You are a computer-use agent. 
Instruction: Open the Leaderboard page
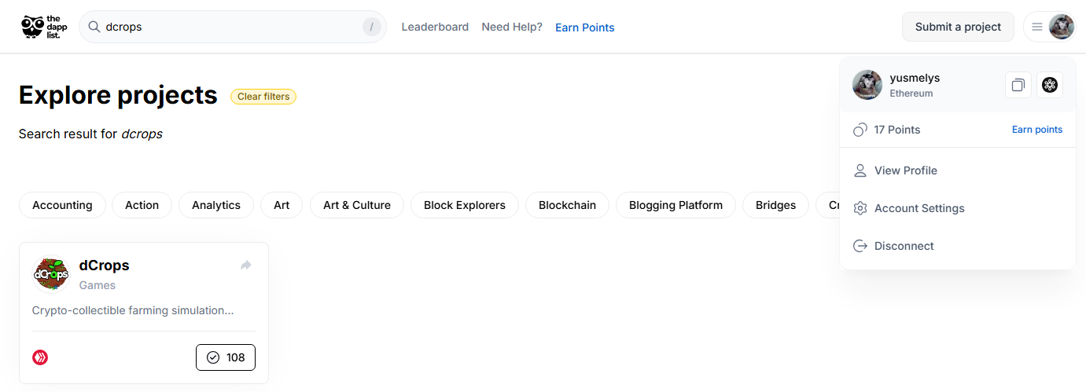coord(435,27)
